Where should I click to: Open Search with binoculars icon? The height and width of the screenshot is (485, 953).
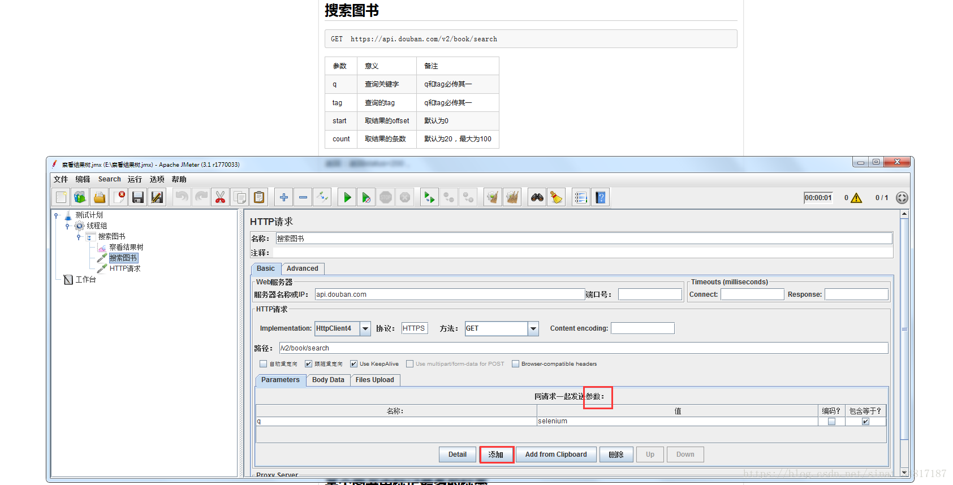537,197
